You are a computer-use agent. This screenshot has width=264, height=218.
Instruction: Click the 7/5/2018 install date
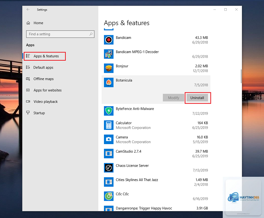pos(201,85)
